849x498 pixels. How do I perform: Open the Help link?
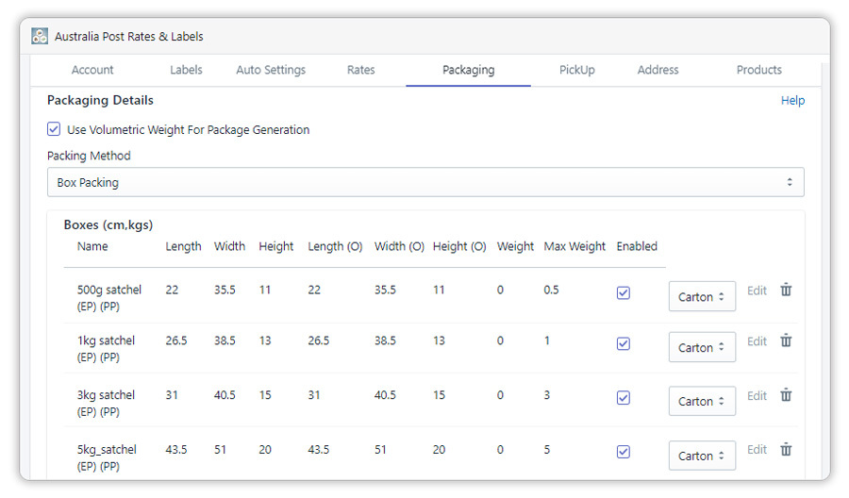coord(792,101)
